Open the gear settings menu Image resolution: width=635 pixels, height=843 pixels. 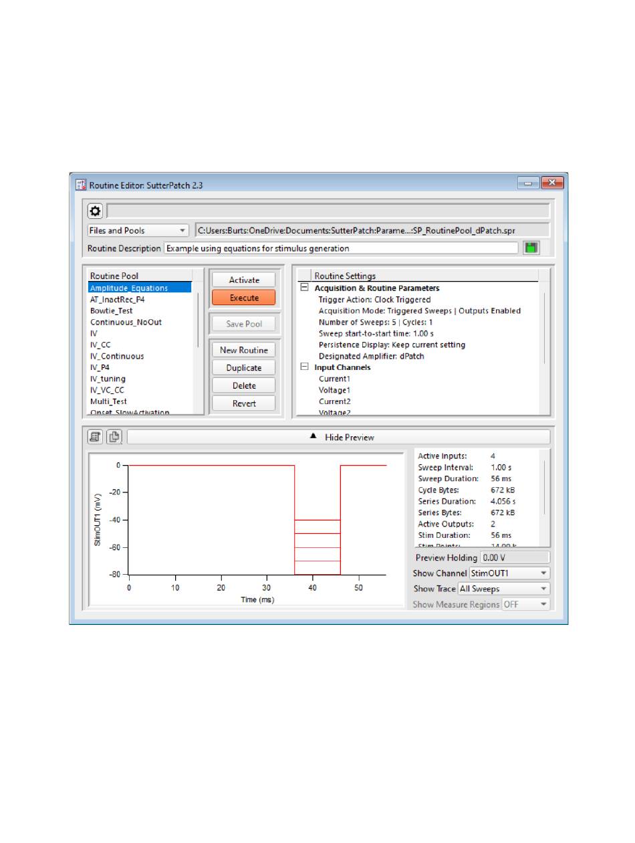pos(95,211)
